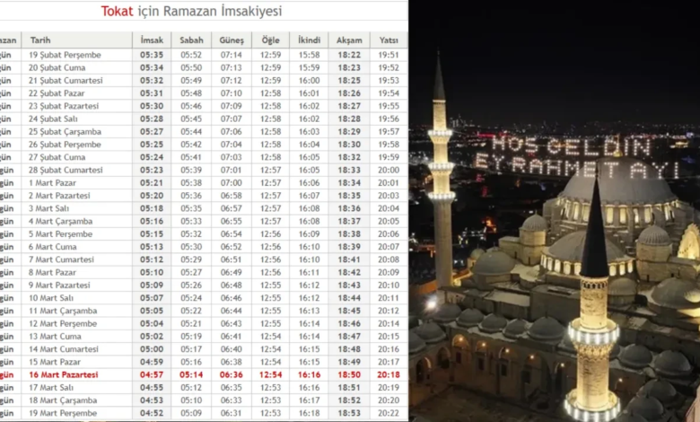This screenshot has width=700, height=422.
Task: Select the İkindi column header
Action: coord(309,40)
